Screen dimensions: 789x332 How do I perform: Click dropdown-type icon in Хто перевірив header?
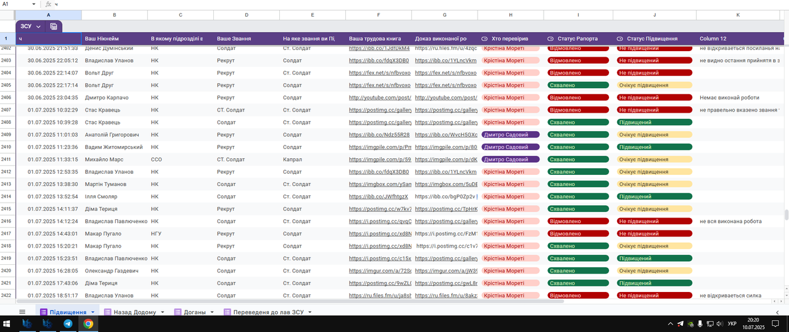(484, 39)
